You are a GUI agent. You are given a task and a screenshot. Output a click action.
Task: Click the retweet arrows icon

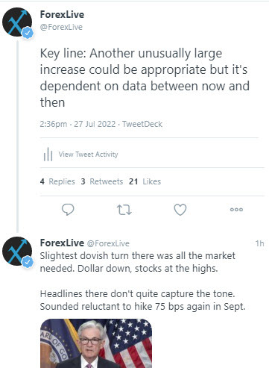click(x=124, y=210)
